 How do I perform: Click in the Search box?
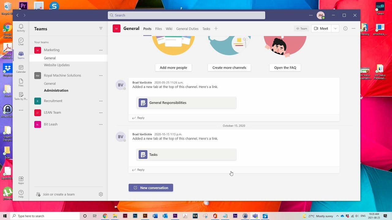(x=187, y=15)
